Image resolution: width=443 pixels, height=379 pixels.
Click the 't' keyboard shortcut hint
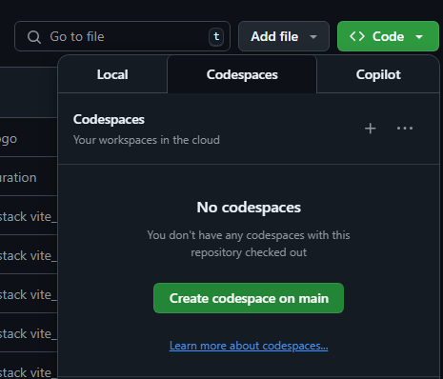click(216, 36)
